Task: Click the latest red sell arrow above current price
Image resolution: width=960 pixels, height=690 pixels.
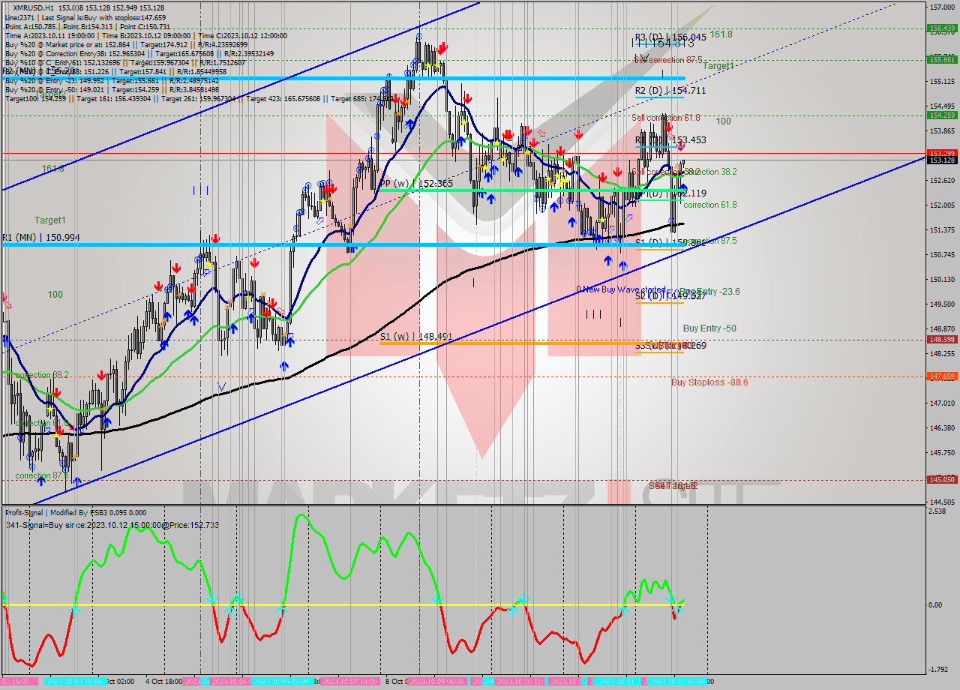Action: [680, 147]
